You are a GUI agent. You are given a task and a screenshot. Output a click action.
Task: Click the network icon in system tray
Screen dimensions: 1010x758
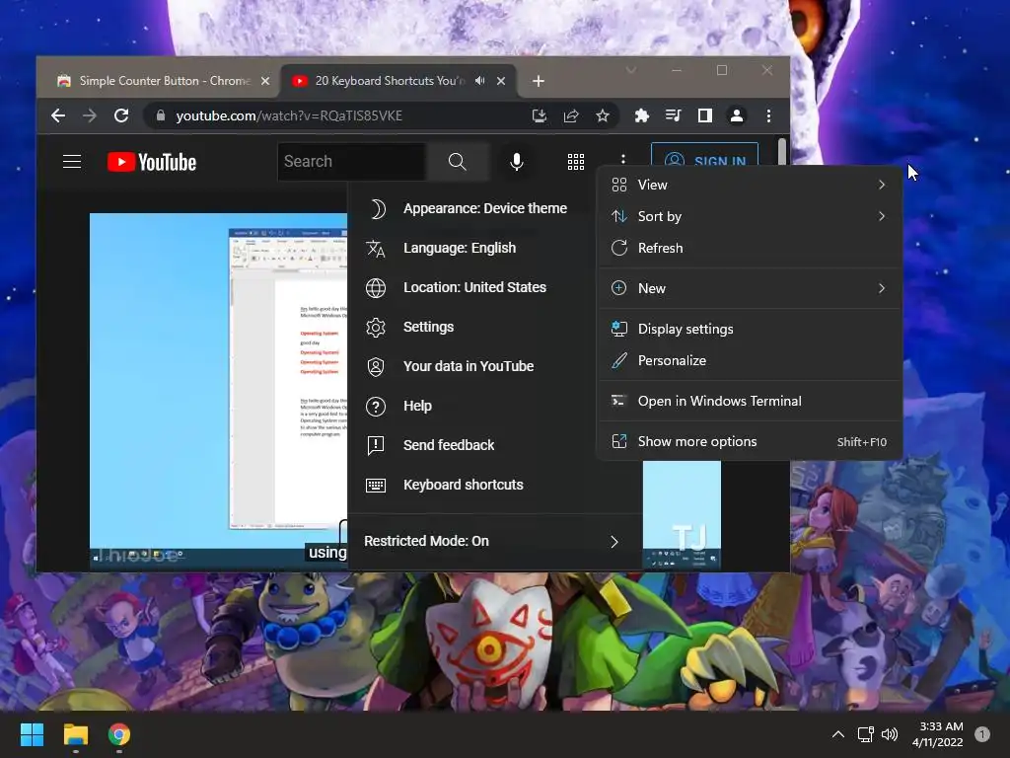(x=865, y=734)
